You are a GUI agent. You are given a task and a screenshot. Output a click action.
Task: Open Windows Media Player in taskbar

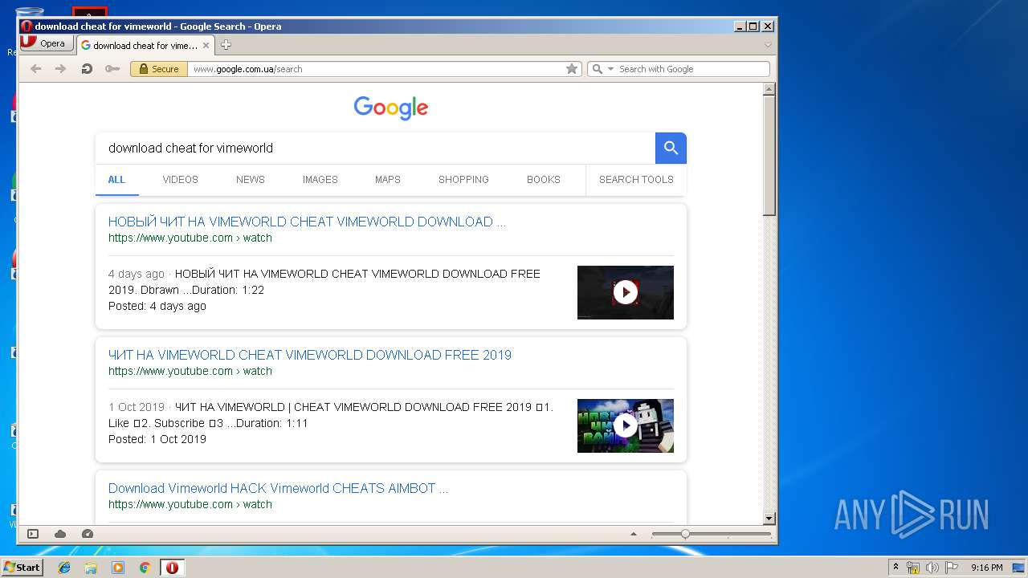pyautogui.click(x=118, y=568)
